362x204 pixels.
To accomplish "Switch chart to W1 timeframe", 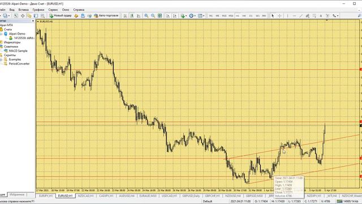I will point(257,16).
